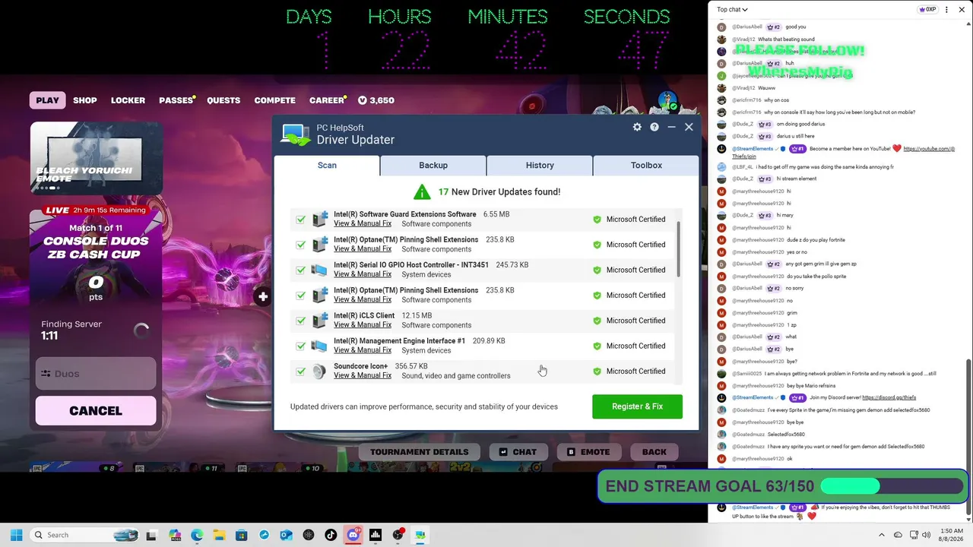This screenshot has height=547, width=973.
Task: Close the live chat panel
Action: point(962,9)
